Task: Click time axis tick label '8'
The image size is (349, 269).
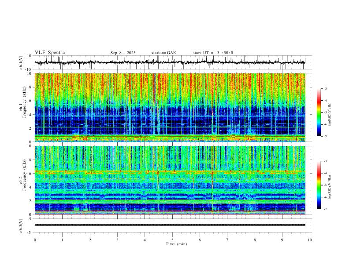Action: point(255,240)
